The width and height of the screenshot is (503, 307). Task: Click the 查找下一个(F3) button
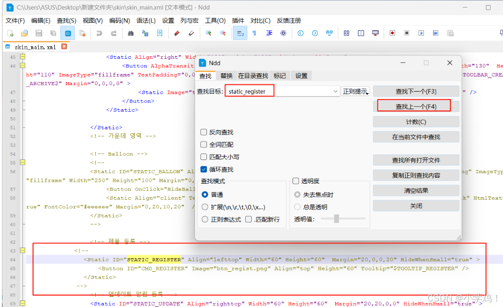416,92
